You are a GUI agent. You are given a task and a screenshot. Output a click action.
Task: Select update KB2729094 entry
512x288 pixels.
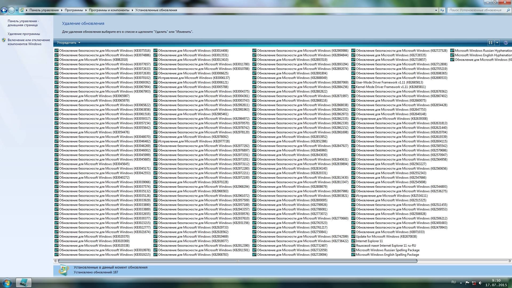[290, 255]
